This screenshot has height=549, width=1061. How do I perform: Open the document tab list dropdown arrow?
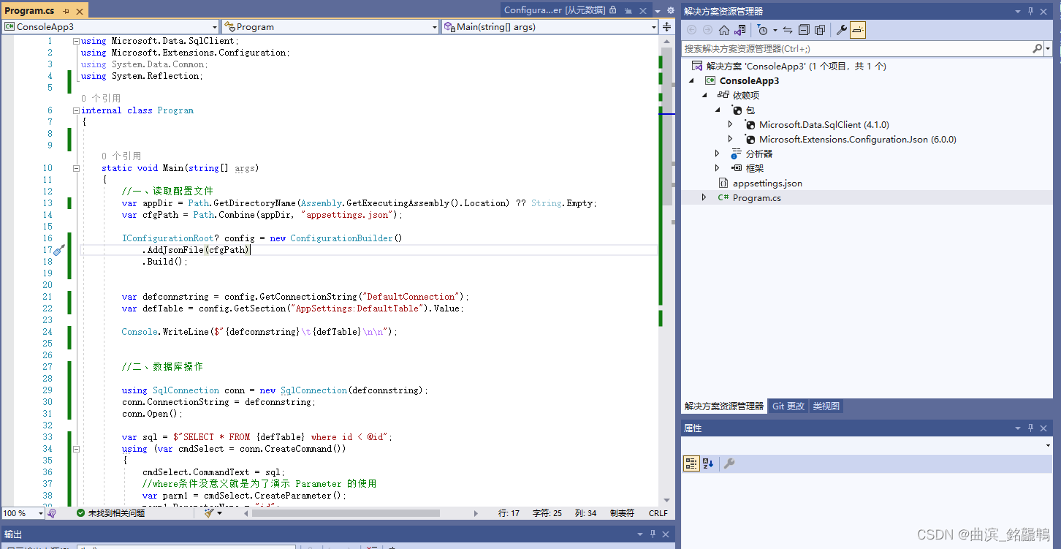[658, 11]
